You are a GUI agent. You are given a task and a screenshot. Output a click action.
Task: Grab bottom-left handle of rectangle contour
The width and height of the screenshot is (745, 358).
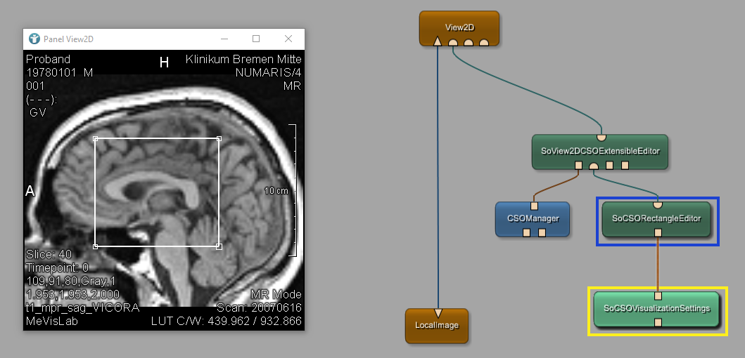coord(95,246)
